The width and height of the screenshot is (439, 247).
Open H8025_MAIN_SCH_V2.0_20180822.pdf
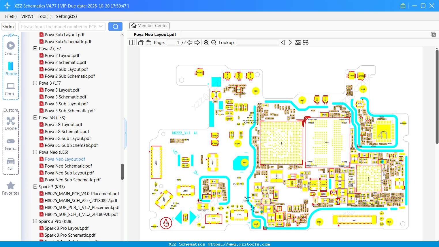tap(81, 201)
